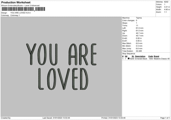Click stitch count 6200 in the stop sequence
The image size is (171, 120).
pos(132,59)
